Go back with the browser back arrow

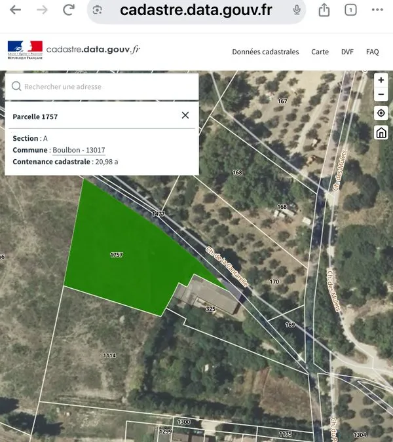(15, 10)
